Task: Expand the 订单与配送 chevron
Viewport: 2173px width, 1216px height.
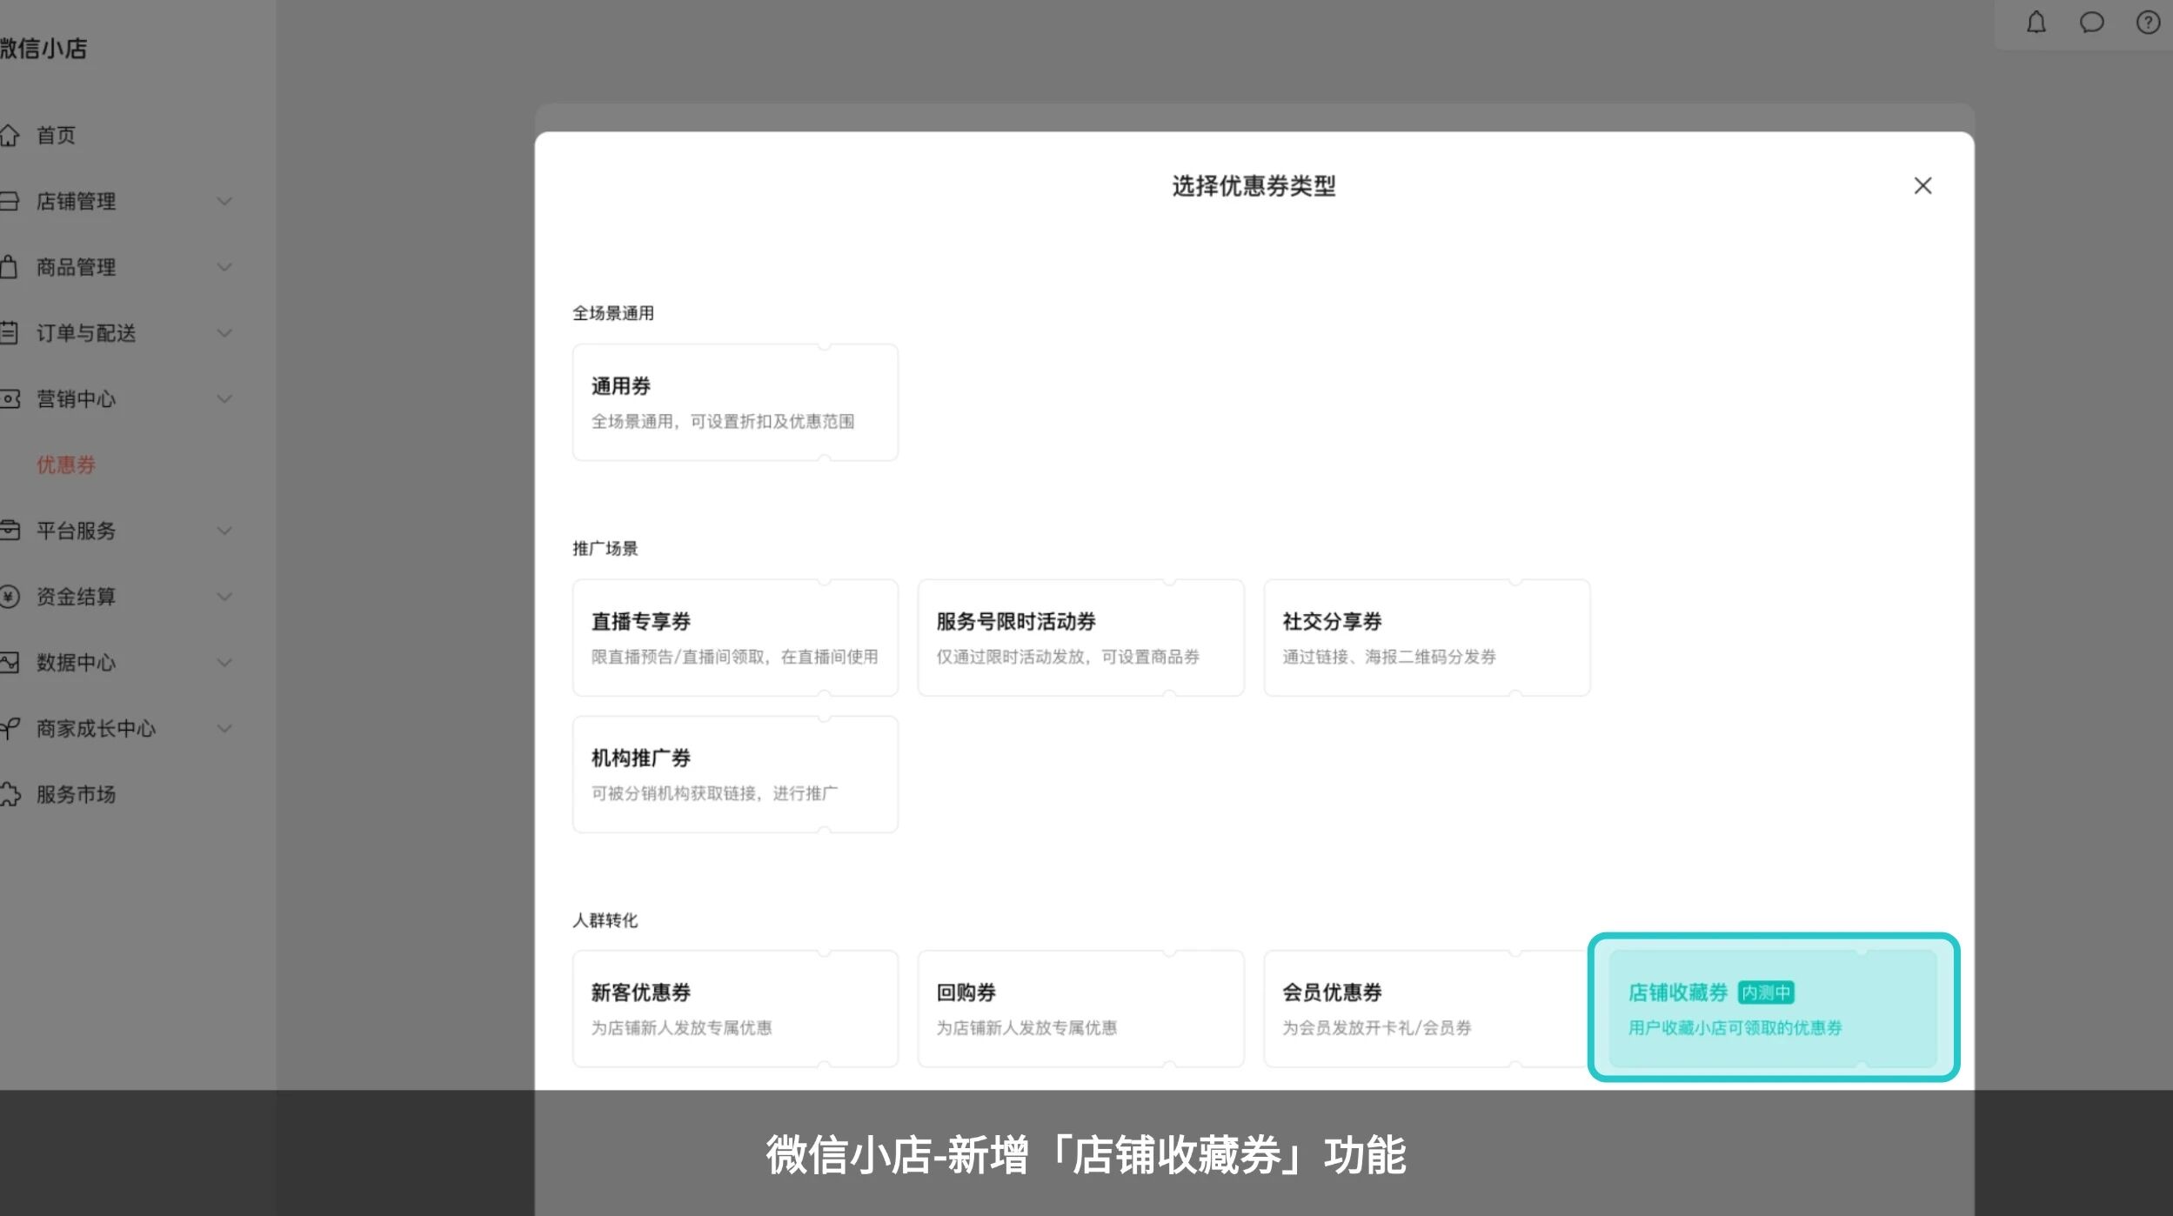Action: 224,333
